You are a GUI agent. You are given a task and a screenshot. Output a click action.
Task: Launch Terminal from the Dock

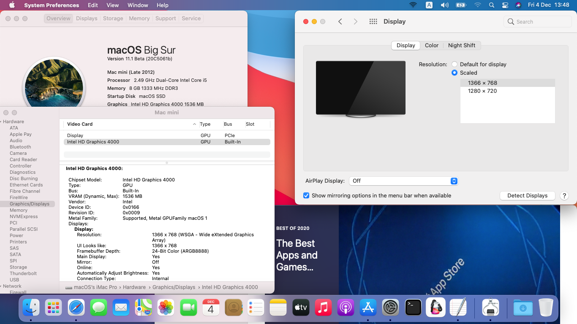pyautogui.click(x=413, y=308)
